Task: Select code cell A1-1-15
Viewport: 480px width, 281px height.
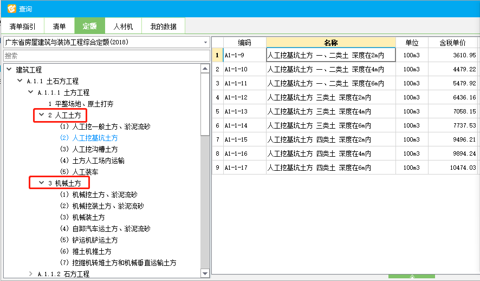Action: pos(244,139)
